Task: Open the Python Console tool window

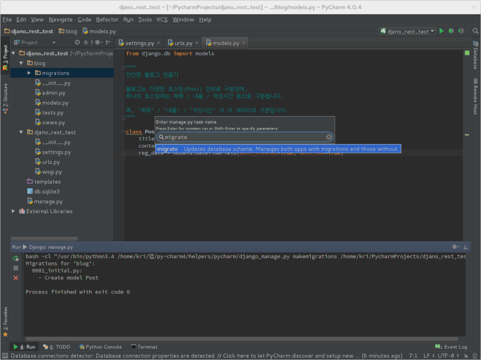Action: pos(100,347)
